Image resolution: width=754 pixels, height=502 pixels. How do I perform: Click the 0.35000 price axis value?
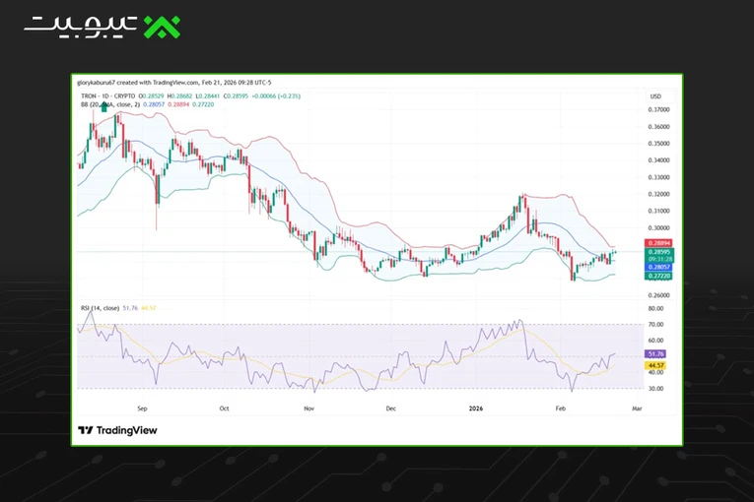point(658,143)
